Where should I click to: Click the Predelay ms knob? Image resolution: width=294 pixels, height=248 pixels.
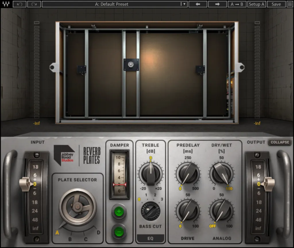[188, 173]
